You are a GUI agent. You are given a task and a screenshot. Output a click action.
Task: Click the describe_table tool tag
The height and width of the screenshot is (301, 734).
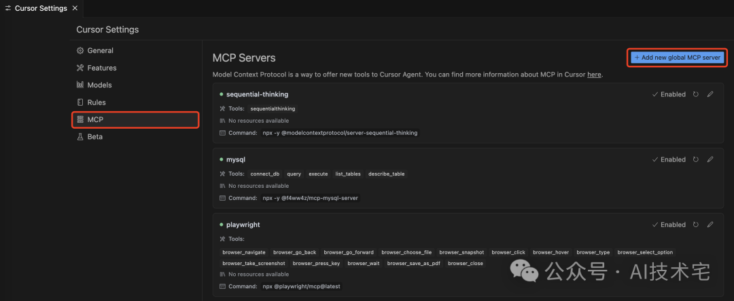(387, 174)
